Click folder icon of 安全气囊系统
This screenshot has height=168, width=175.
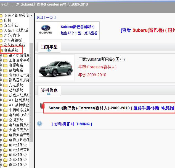pyautogui.click(x=5, y=130)
